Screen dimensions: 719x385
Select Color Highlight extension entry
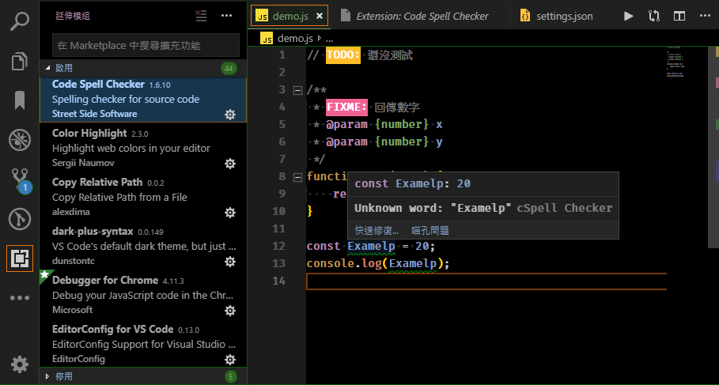[x=143, y=147]
